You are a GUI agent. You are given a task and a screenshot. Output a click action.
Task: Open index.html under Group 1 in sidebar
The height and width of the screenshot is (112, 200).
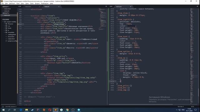tap(7, 9)
